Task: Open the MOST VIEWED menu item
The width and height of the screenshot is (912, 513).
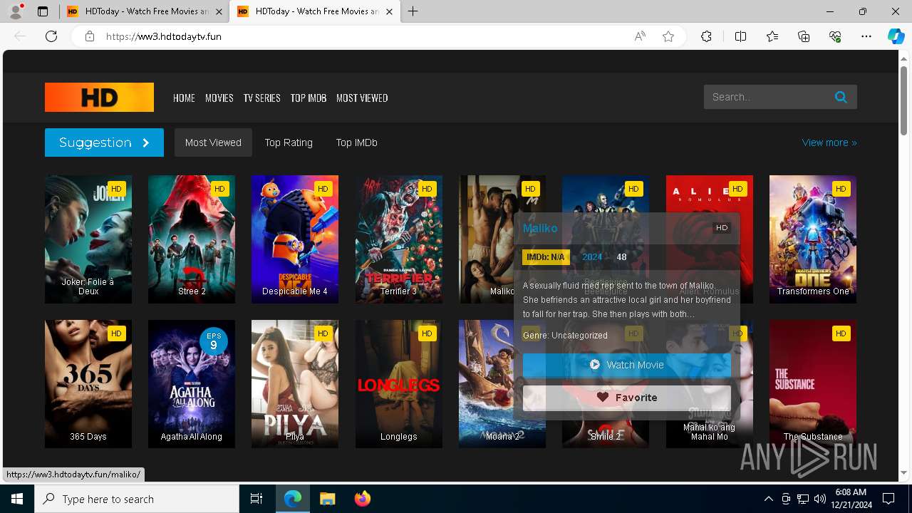Action: (362, 98)
